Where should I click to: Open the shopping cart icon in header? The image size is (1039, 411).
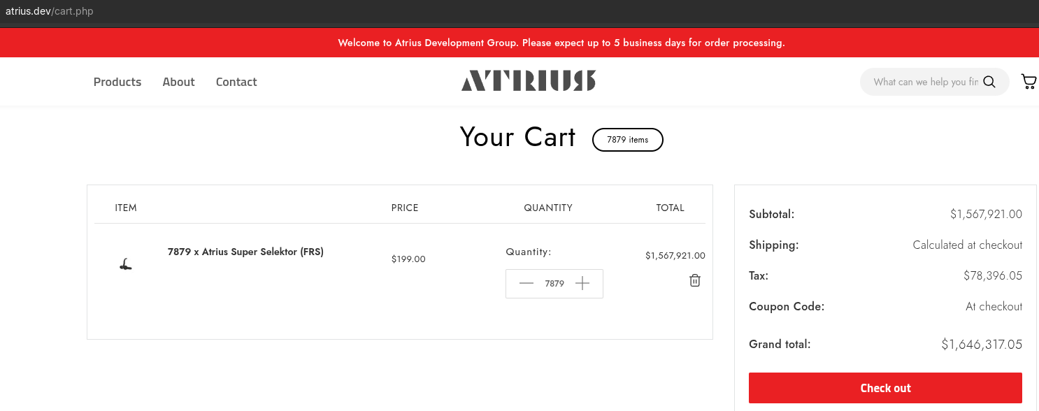pos(1029,82)
